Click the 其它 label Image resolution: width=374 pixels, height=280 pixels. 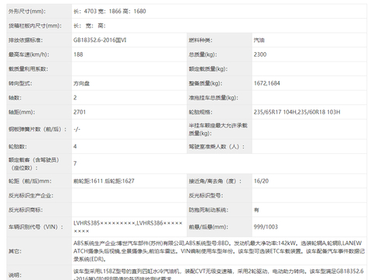click(x=15, y=251)
